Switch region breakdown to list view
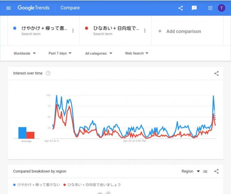 (x=205, y=172)
